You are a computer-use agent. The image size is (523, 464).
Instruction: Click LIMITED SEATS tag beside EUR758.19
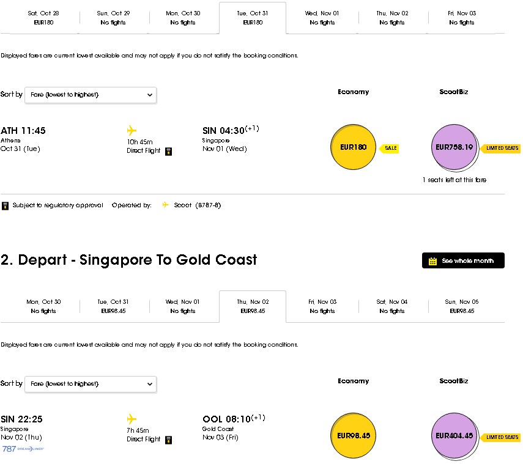pos(500,148)
